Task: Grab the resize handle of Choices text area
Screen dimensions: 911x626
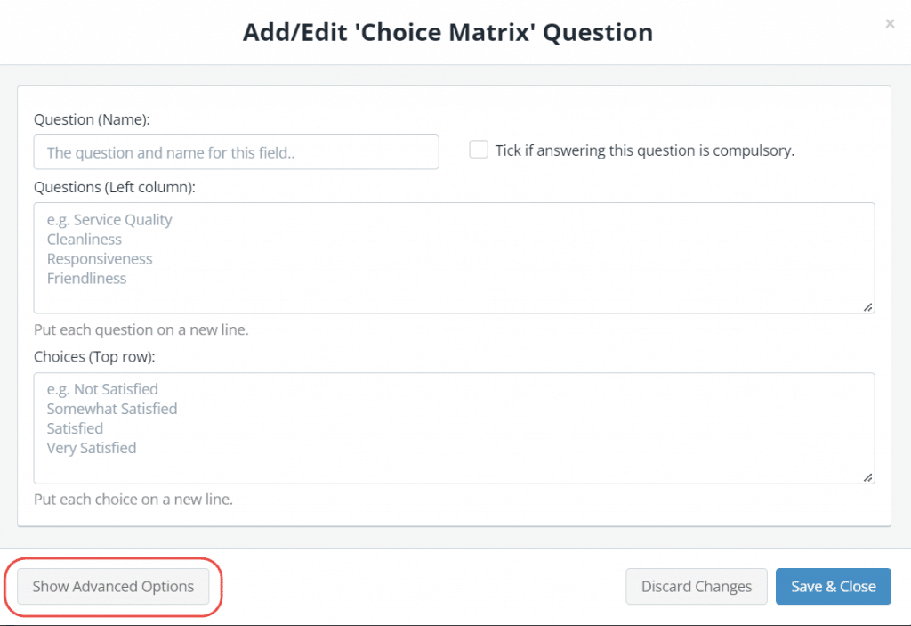Action: click(867, 476)
